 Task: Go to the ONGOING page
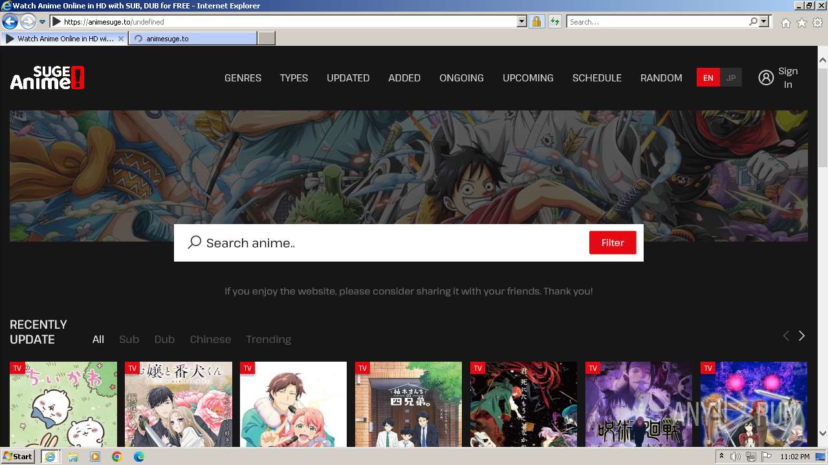461,77
